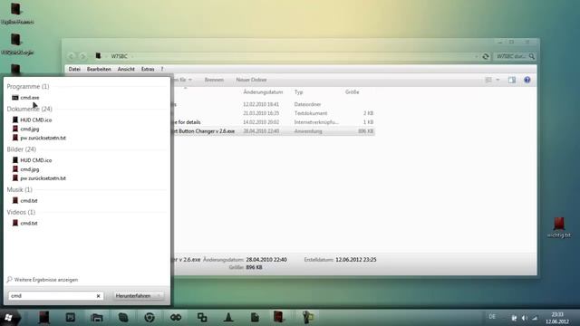Click the Dokumente (24) group header
This screenshot has height=326, width=580.
(x=29, y=109)
